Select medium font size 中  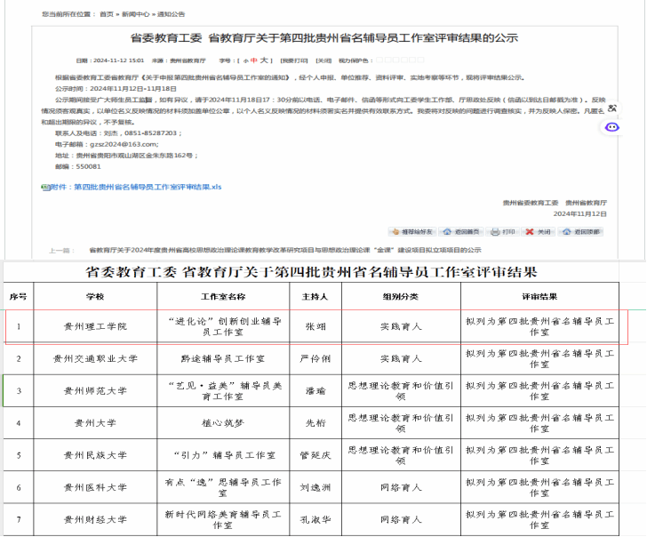click(x=252, y=60)
